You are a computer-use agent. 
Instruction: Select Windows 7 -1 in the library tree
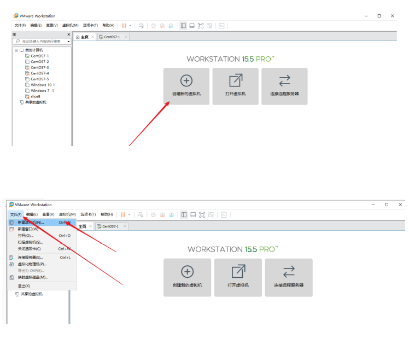click(x=39, y=90)
